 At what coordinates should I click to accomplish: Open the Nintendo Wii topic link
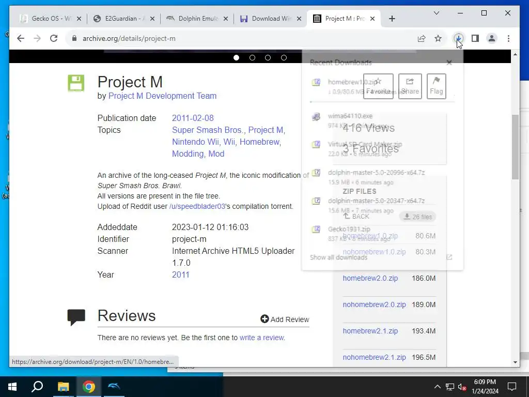(196, 142)
